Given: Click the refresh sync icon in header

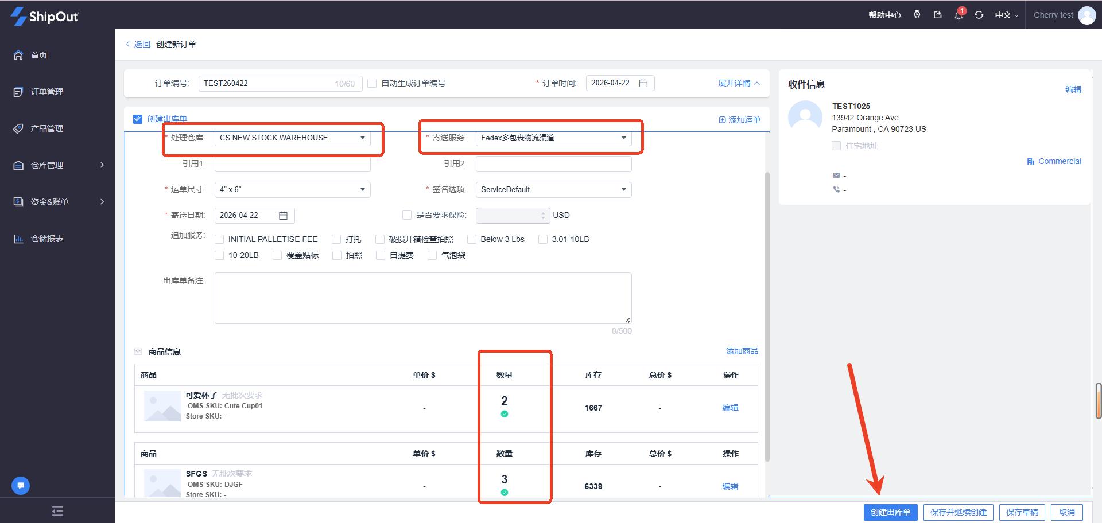Looking at the screenshot, I should [979, 15].
